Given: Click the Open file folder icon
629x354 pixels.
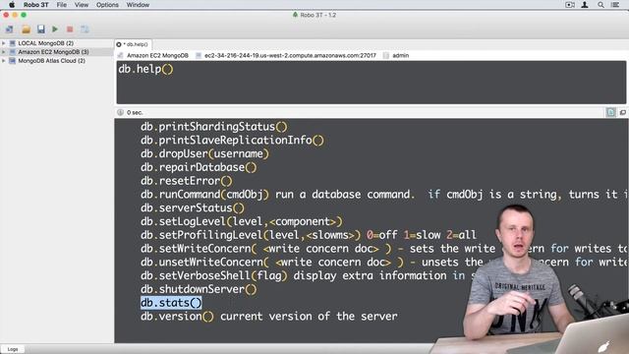Looking at the screenshot, I should tap(27, 29).
